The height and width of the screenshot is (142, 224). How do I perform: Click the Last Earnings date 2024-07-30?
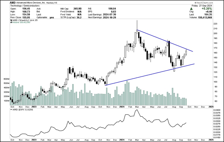coord(109,14)
